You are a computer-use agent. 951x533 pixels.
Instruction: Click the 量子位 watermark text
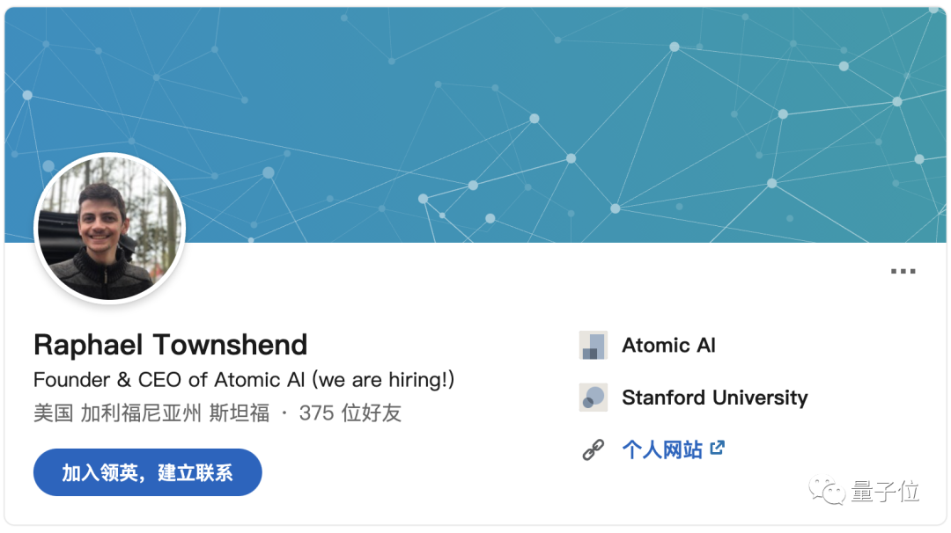tap(885, 492)
